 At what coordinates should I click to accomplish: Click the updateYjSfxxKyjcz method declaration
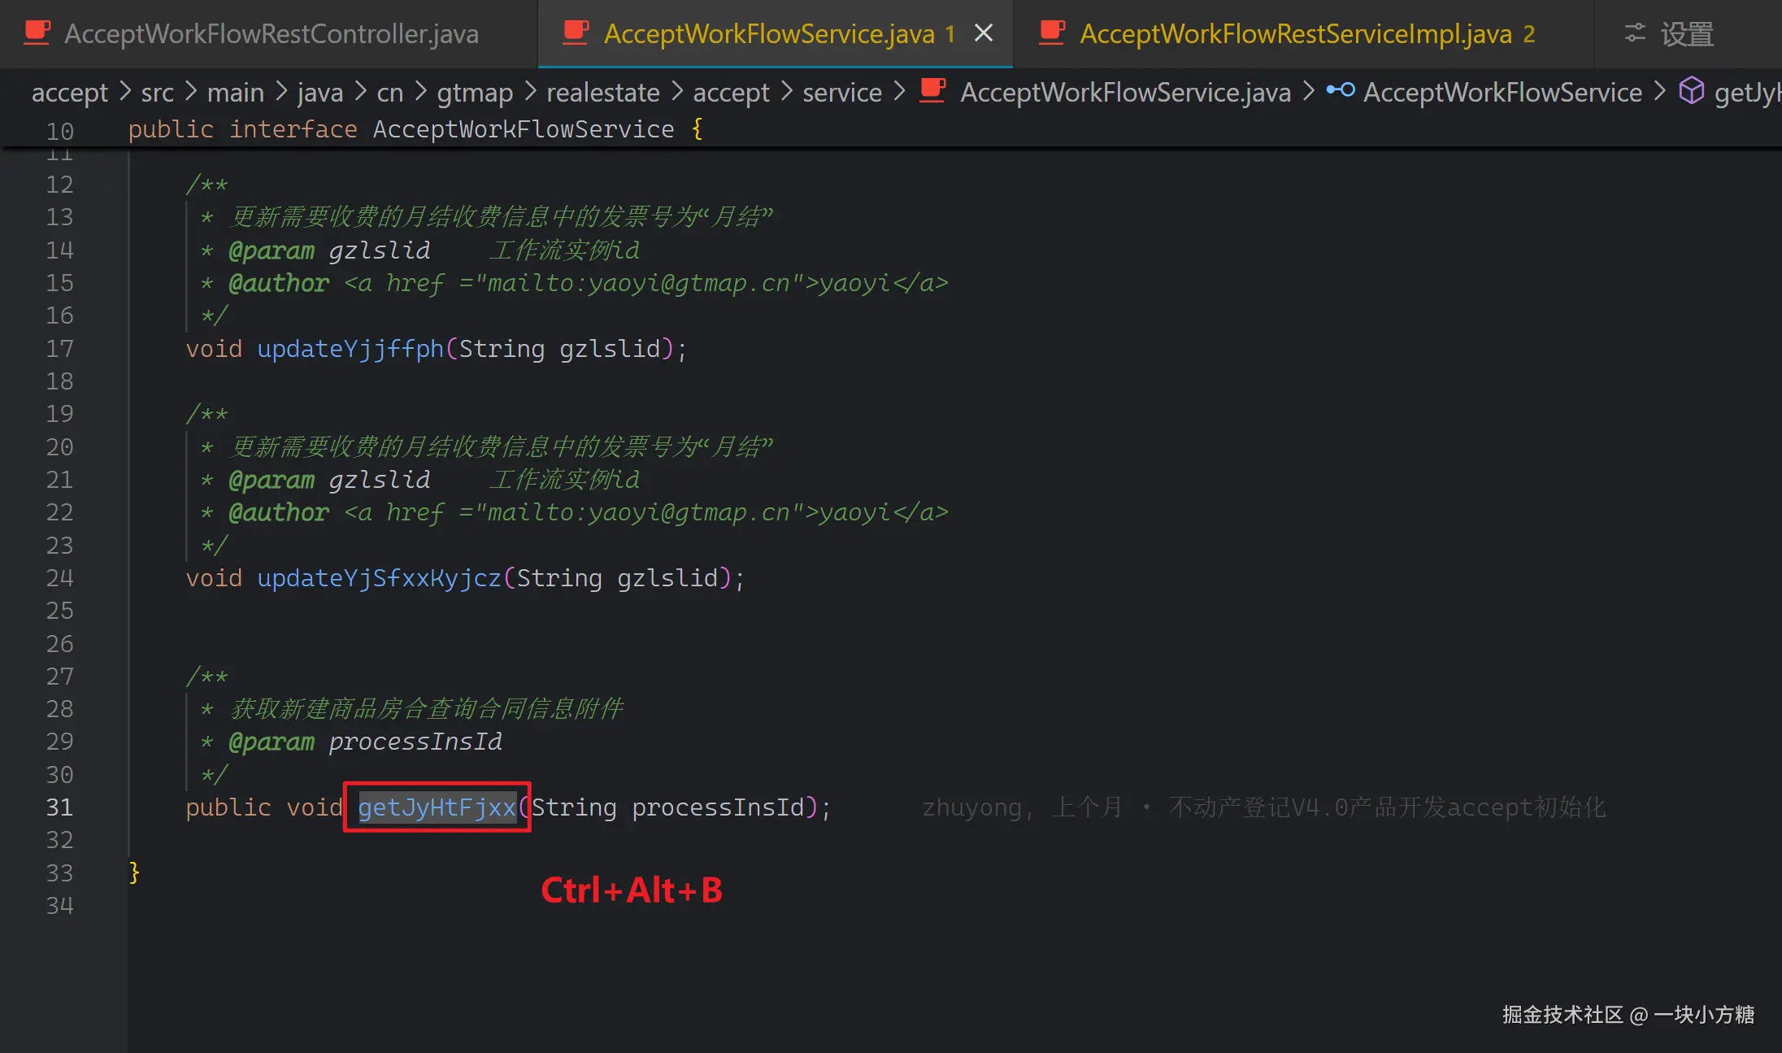(x=378, y=578)
